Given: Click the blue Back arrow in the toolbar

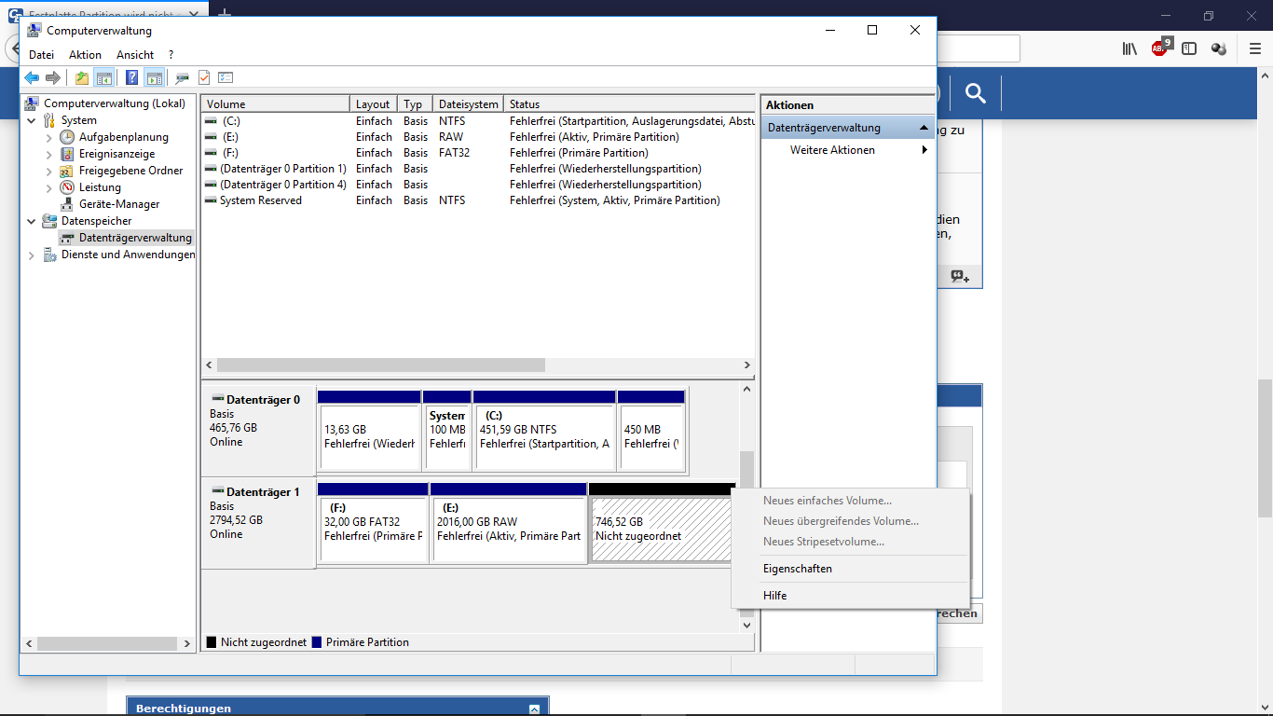Looking at the screenshot, I should (x=32, y=77).
